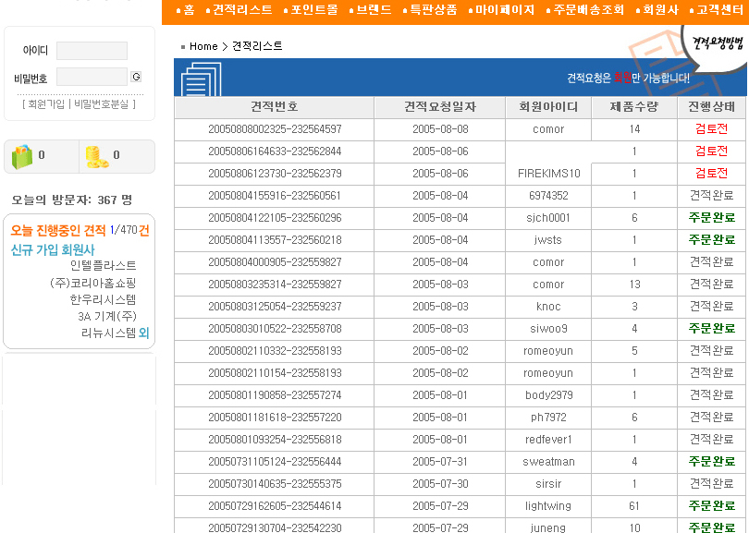This screenshot has height=533, width=749.
Task: Click the 리눅시스템 new member company
Action: point(108,333)
